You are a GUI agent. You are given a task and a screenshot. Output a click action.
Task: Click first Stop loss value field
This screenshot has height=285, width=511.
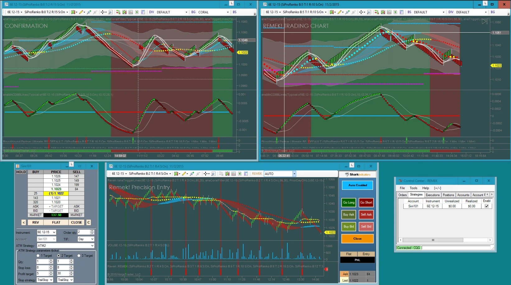point(42,268)
